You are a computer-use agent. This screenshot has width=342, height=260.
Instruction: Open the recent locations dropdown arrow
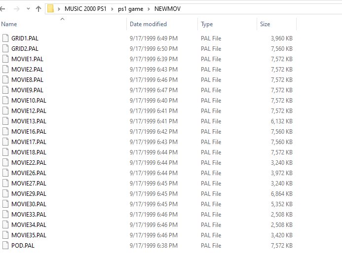(x=28, y=9)
